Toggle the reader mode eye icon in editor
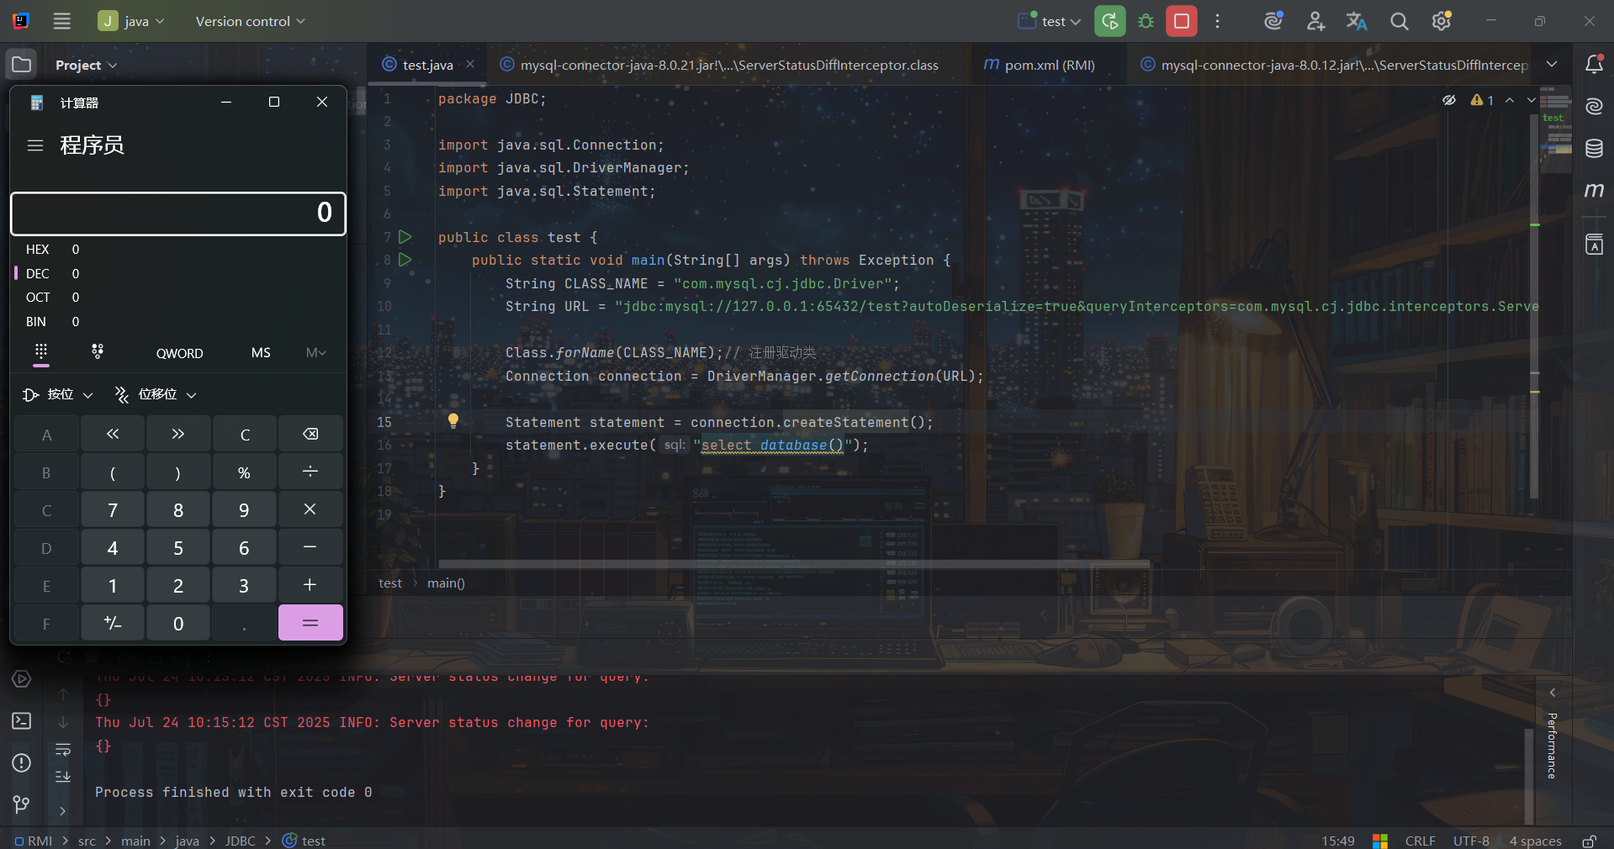The height and width of the screenshot is (849, 1614). pyautogui.click(x=1449, y=100)
